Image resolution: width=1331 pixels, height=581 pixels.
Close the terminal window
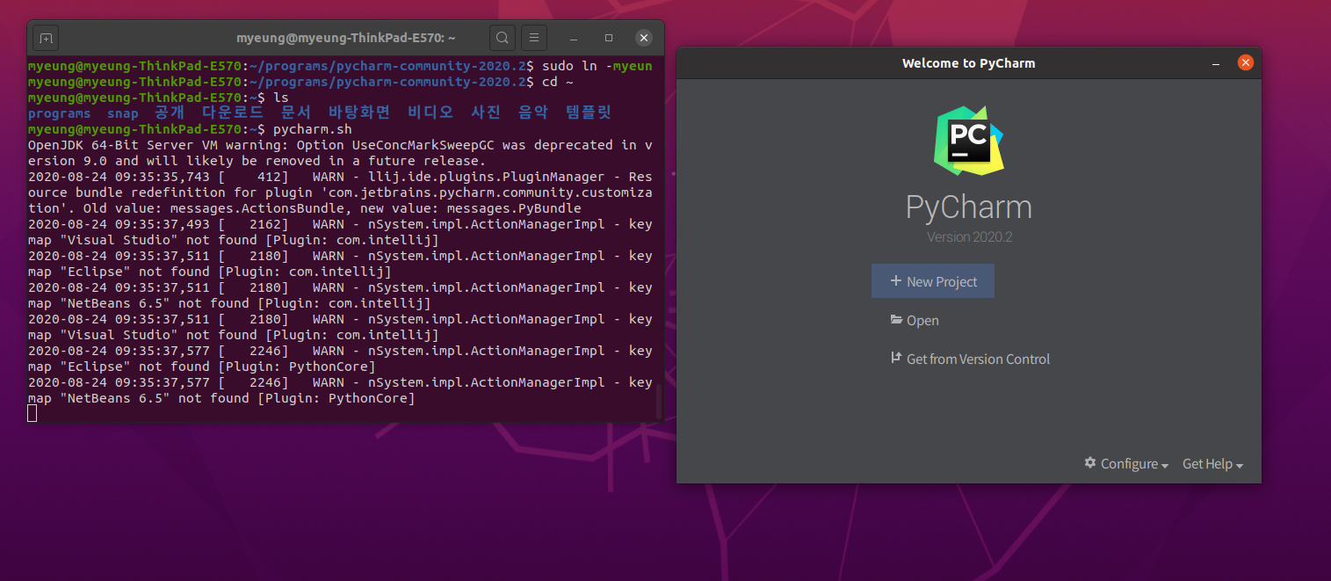pyautogui.click(x=644, y=39)
